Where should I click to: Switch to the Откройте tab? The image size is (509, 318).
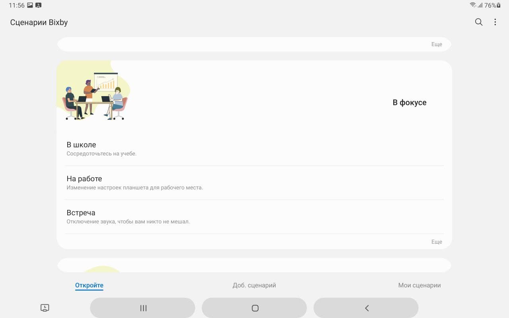(89, 285)
